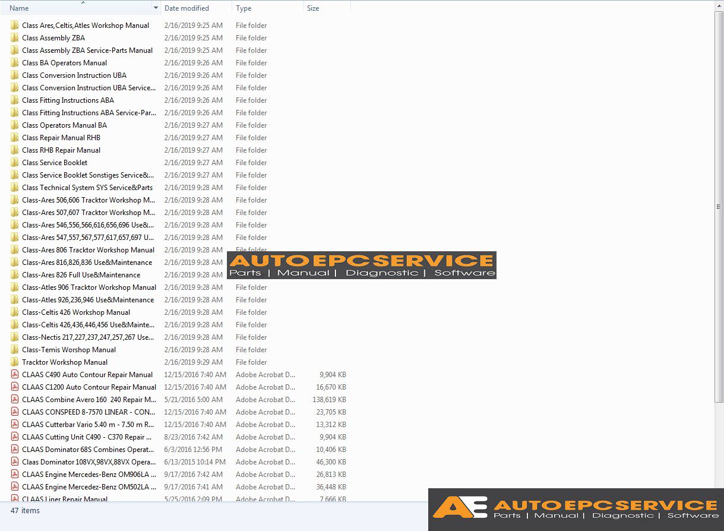Image resolution: width=724 pixels, height=531 pixels.
Task: Click folder icon for Class-Ares 826 Full Use&Maintenance
Action: [14, 275]
